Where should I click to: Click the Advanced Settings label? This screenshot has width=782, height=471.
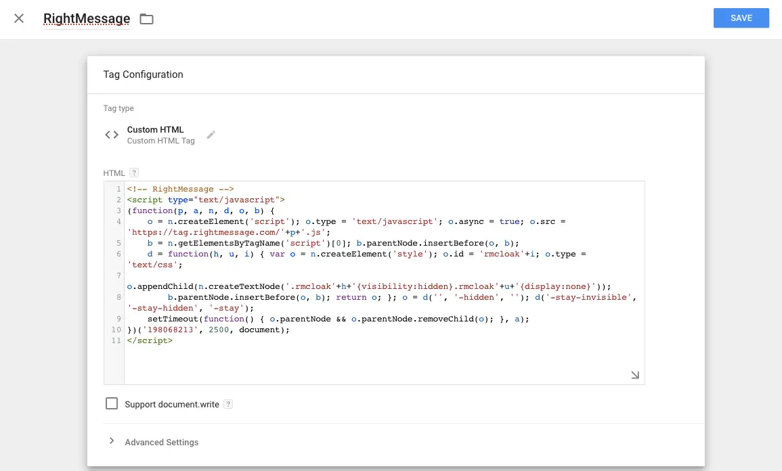tap(162, 442)
